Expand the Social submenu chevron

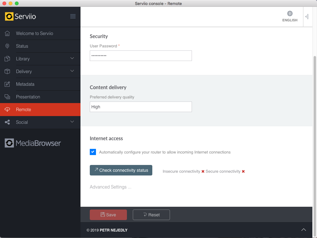pos(72,122)
